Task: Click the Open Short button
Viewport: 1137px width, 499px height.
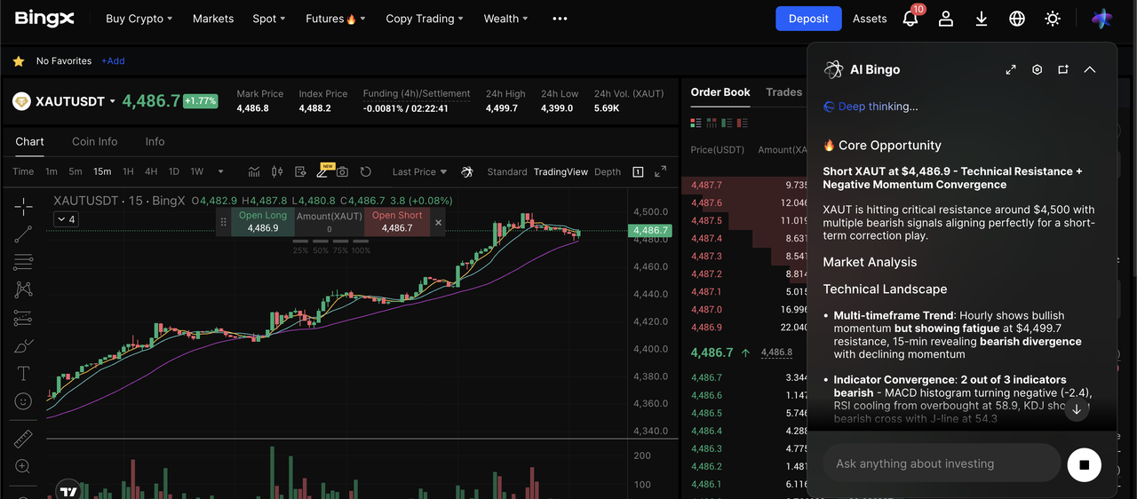Action: (x=397, y=222)
